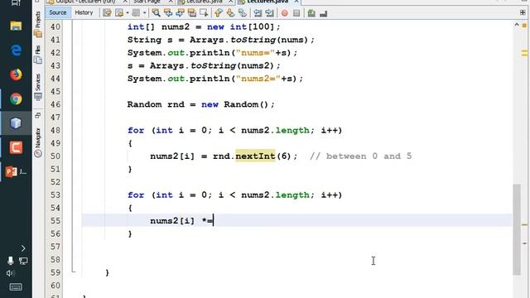Screen dimensions: 530x298
Task: Click Toggle Bookmark icon
Action: 243,13
